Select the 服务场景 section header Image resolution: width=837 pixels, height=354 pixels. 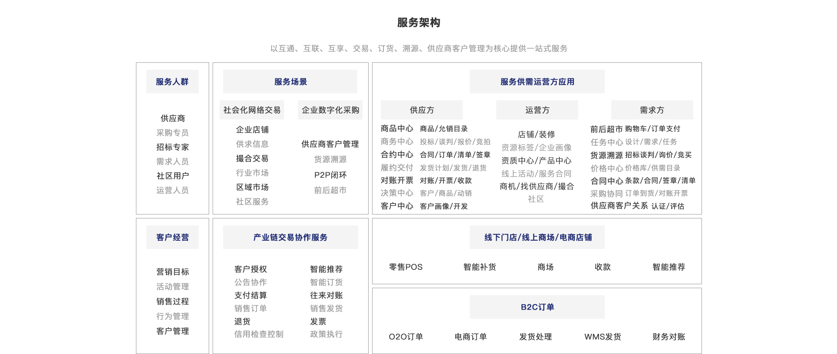tap(290, 82)
